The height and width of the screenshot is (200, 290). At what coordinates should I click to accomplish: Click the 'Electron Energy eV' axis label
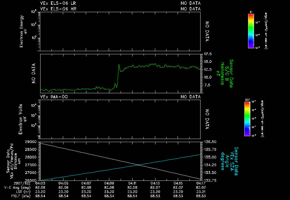(x=23, y=31)
